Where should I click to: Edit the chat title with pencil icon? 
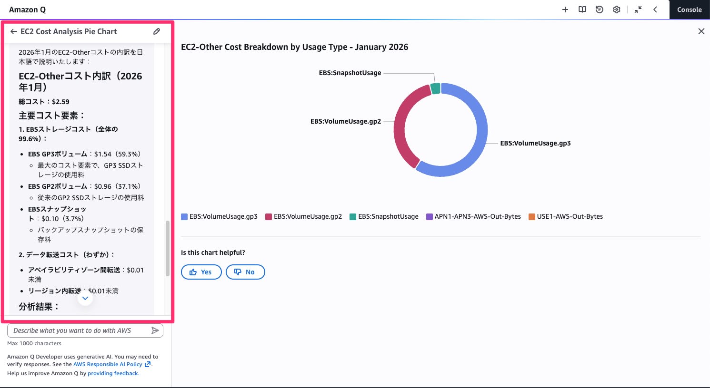(x=157, y=31)
